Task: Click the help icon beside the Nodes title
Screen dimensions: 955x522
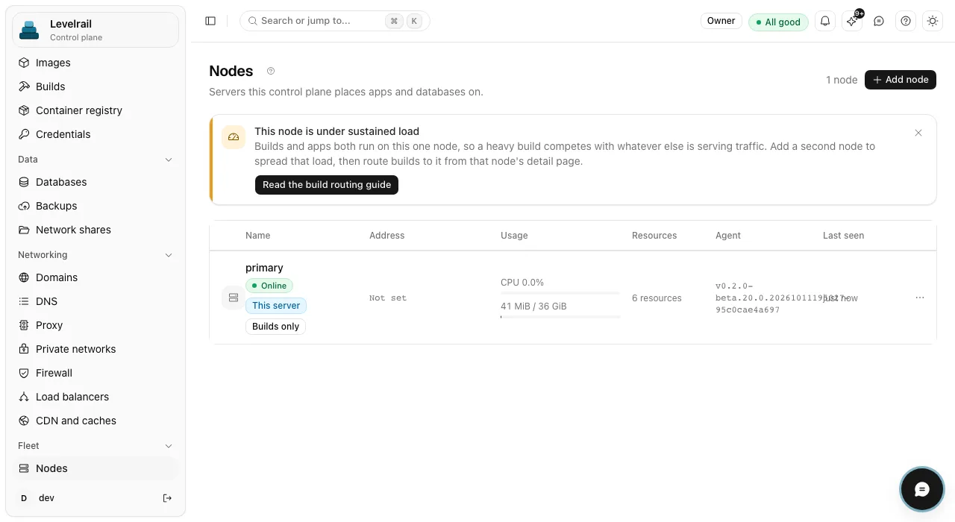Action: [271, 71]
